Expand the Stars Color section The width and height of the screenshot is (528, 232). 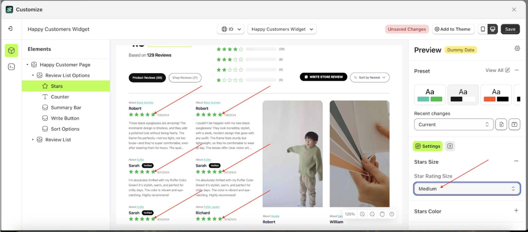(x=516, y=211)
